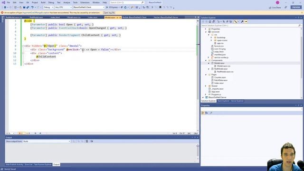This screenshot has width=304, height=171.
Task: Click the navigate backward arrow below editor
Action: [36, 133]
